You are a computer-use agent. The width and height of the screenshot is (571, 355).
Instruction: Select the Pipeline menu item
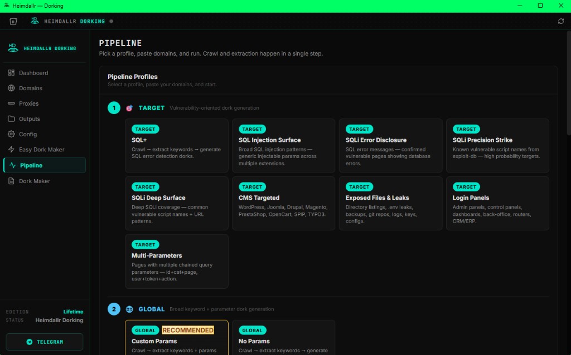coord(45,165)
